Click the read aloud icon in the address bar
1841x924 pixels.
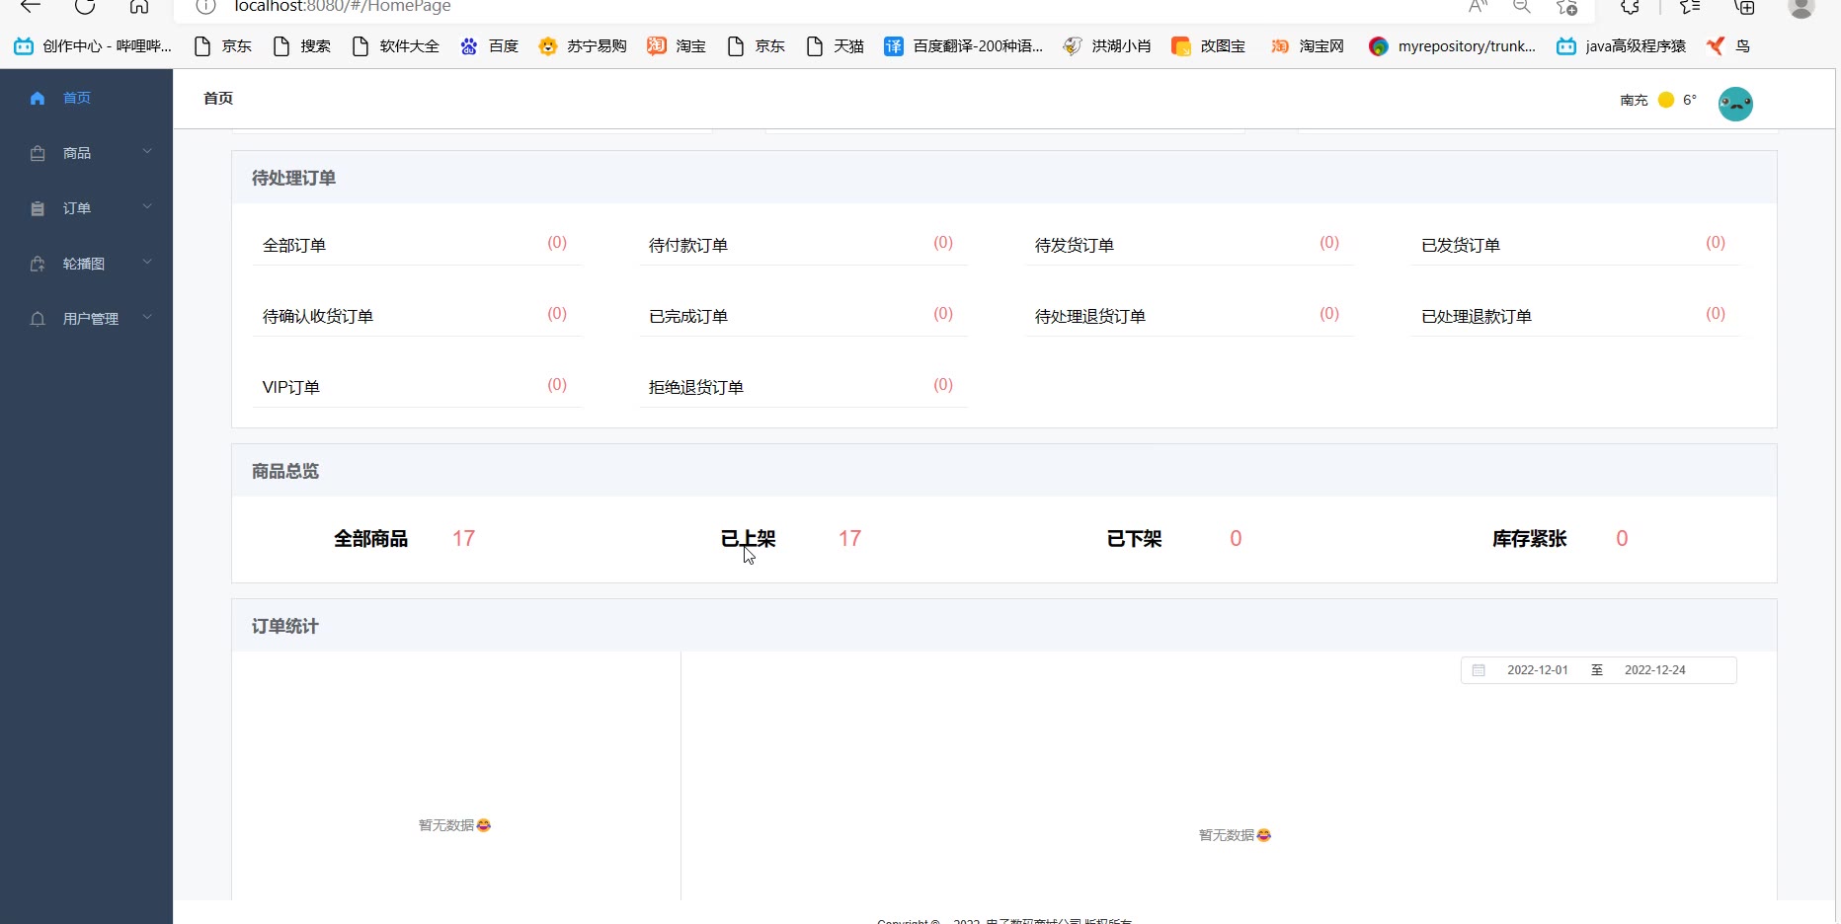point(1478,7)
